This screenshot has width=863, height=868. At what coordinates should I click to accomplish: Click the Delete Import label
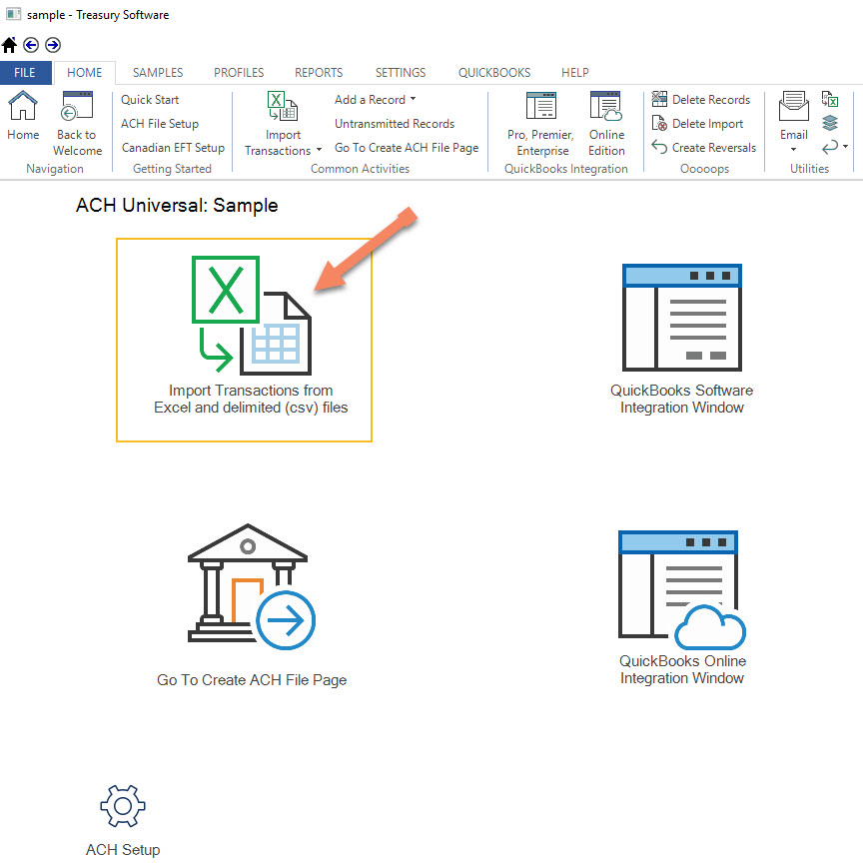pyautogui.click(x=708, y=124)
